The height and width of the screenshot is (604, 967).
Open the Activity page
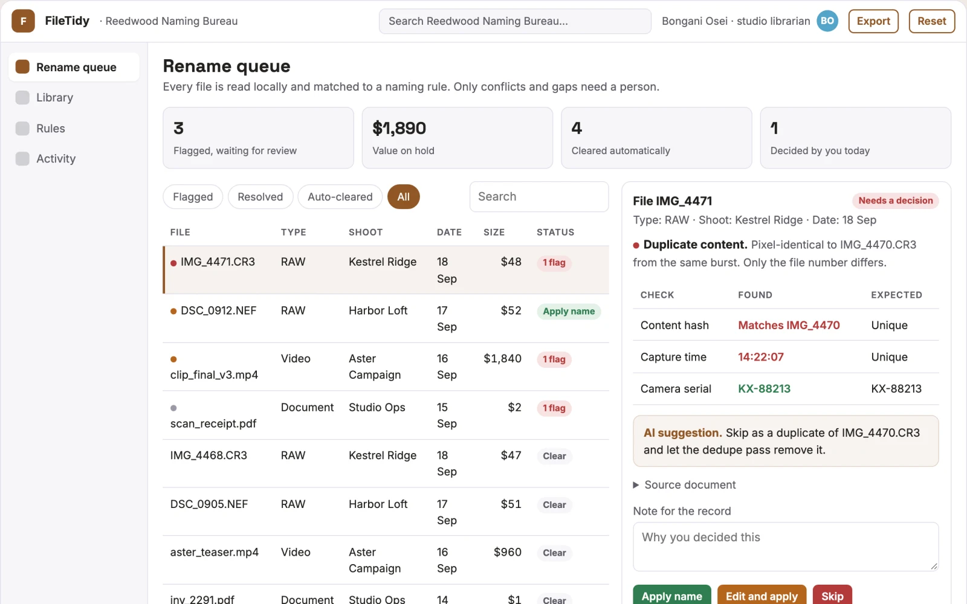[x=74, y=158]
